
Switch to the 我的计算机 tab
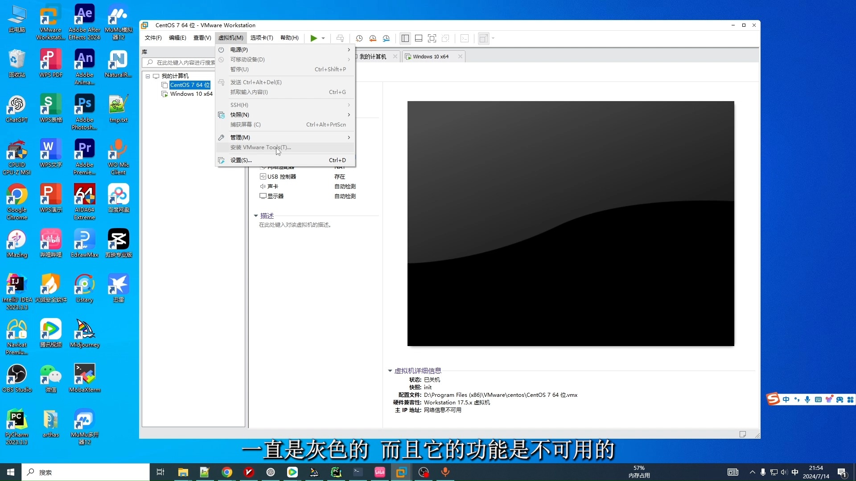[x=373, y=57]
